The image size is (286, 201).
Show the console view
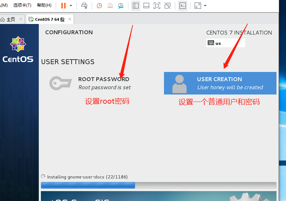tap(183, 6)
